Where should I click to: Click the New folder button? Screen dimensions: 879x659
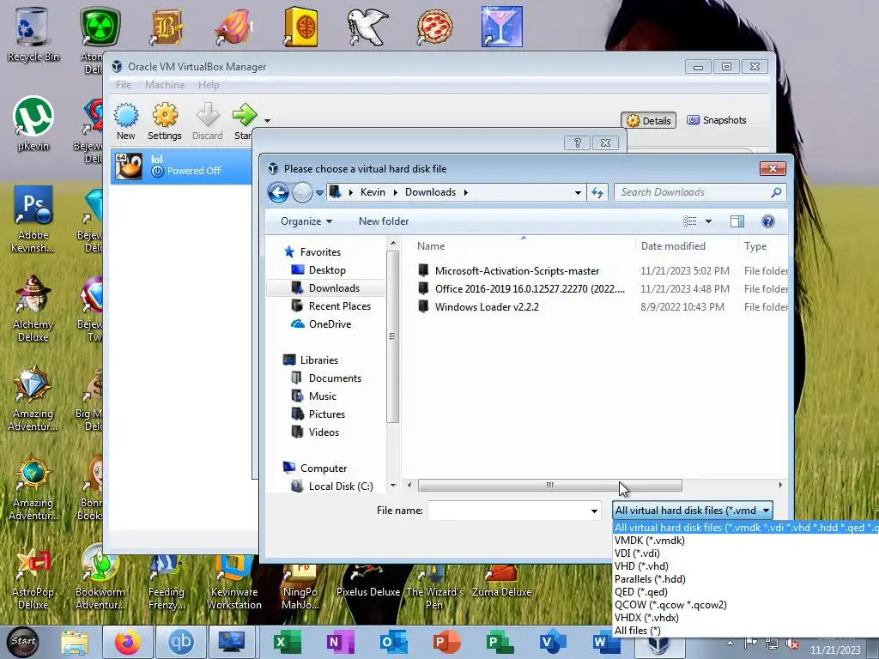(x=384, y=221)
